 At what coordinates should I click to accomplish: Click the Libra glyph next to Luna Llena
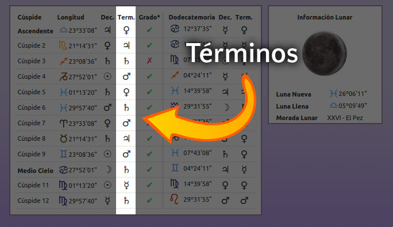coord(333,105)
